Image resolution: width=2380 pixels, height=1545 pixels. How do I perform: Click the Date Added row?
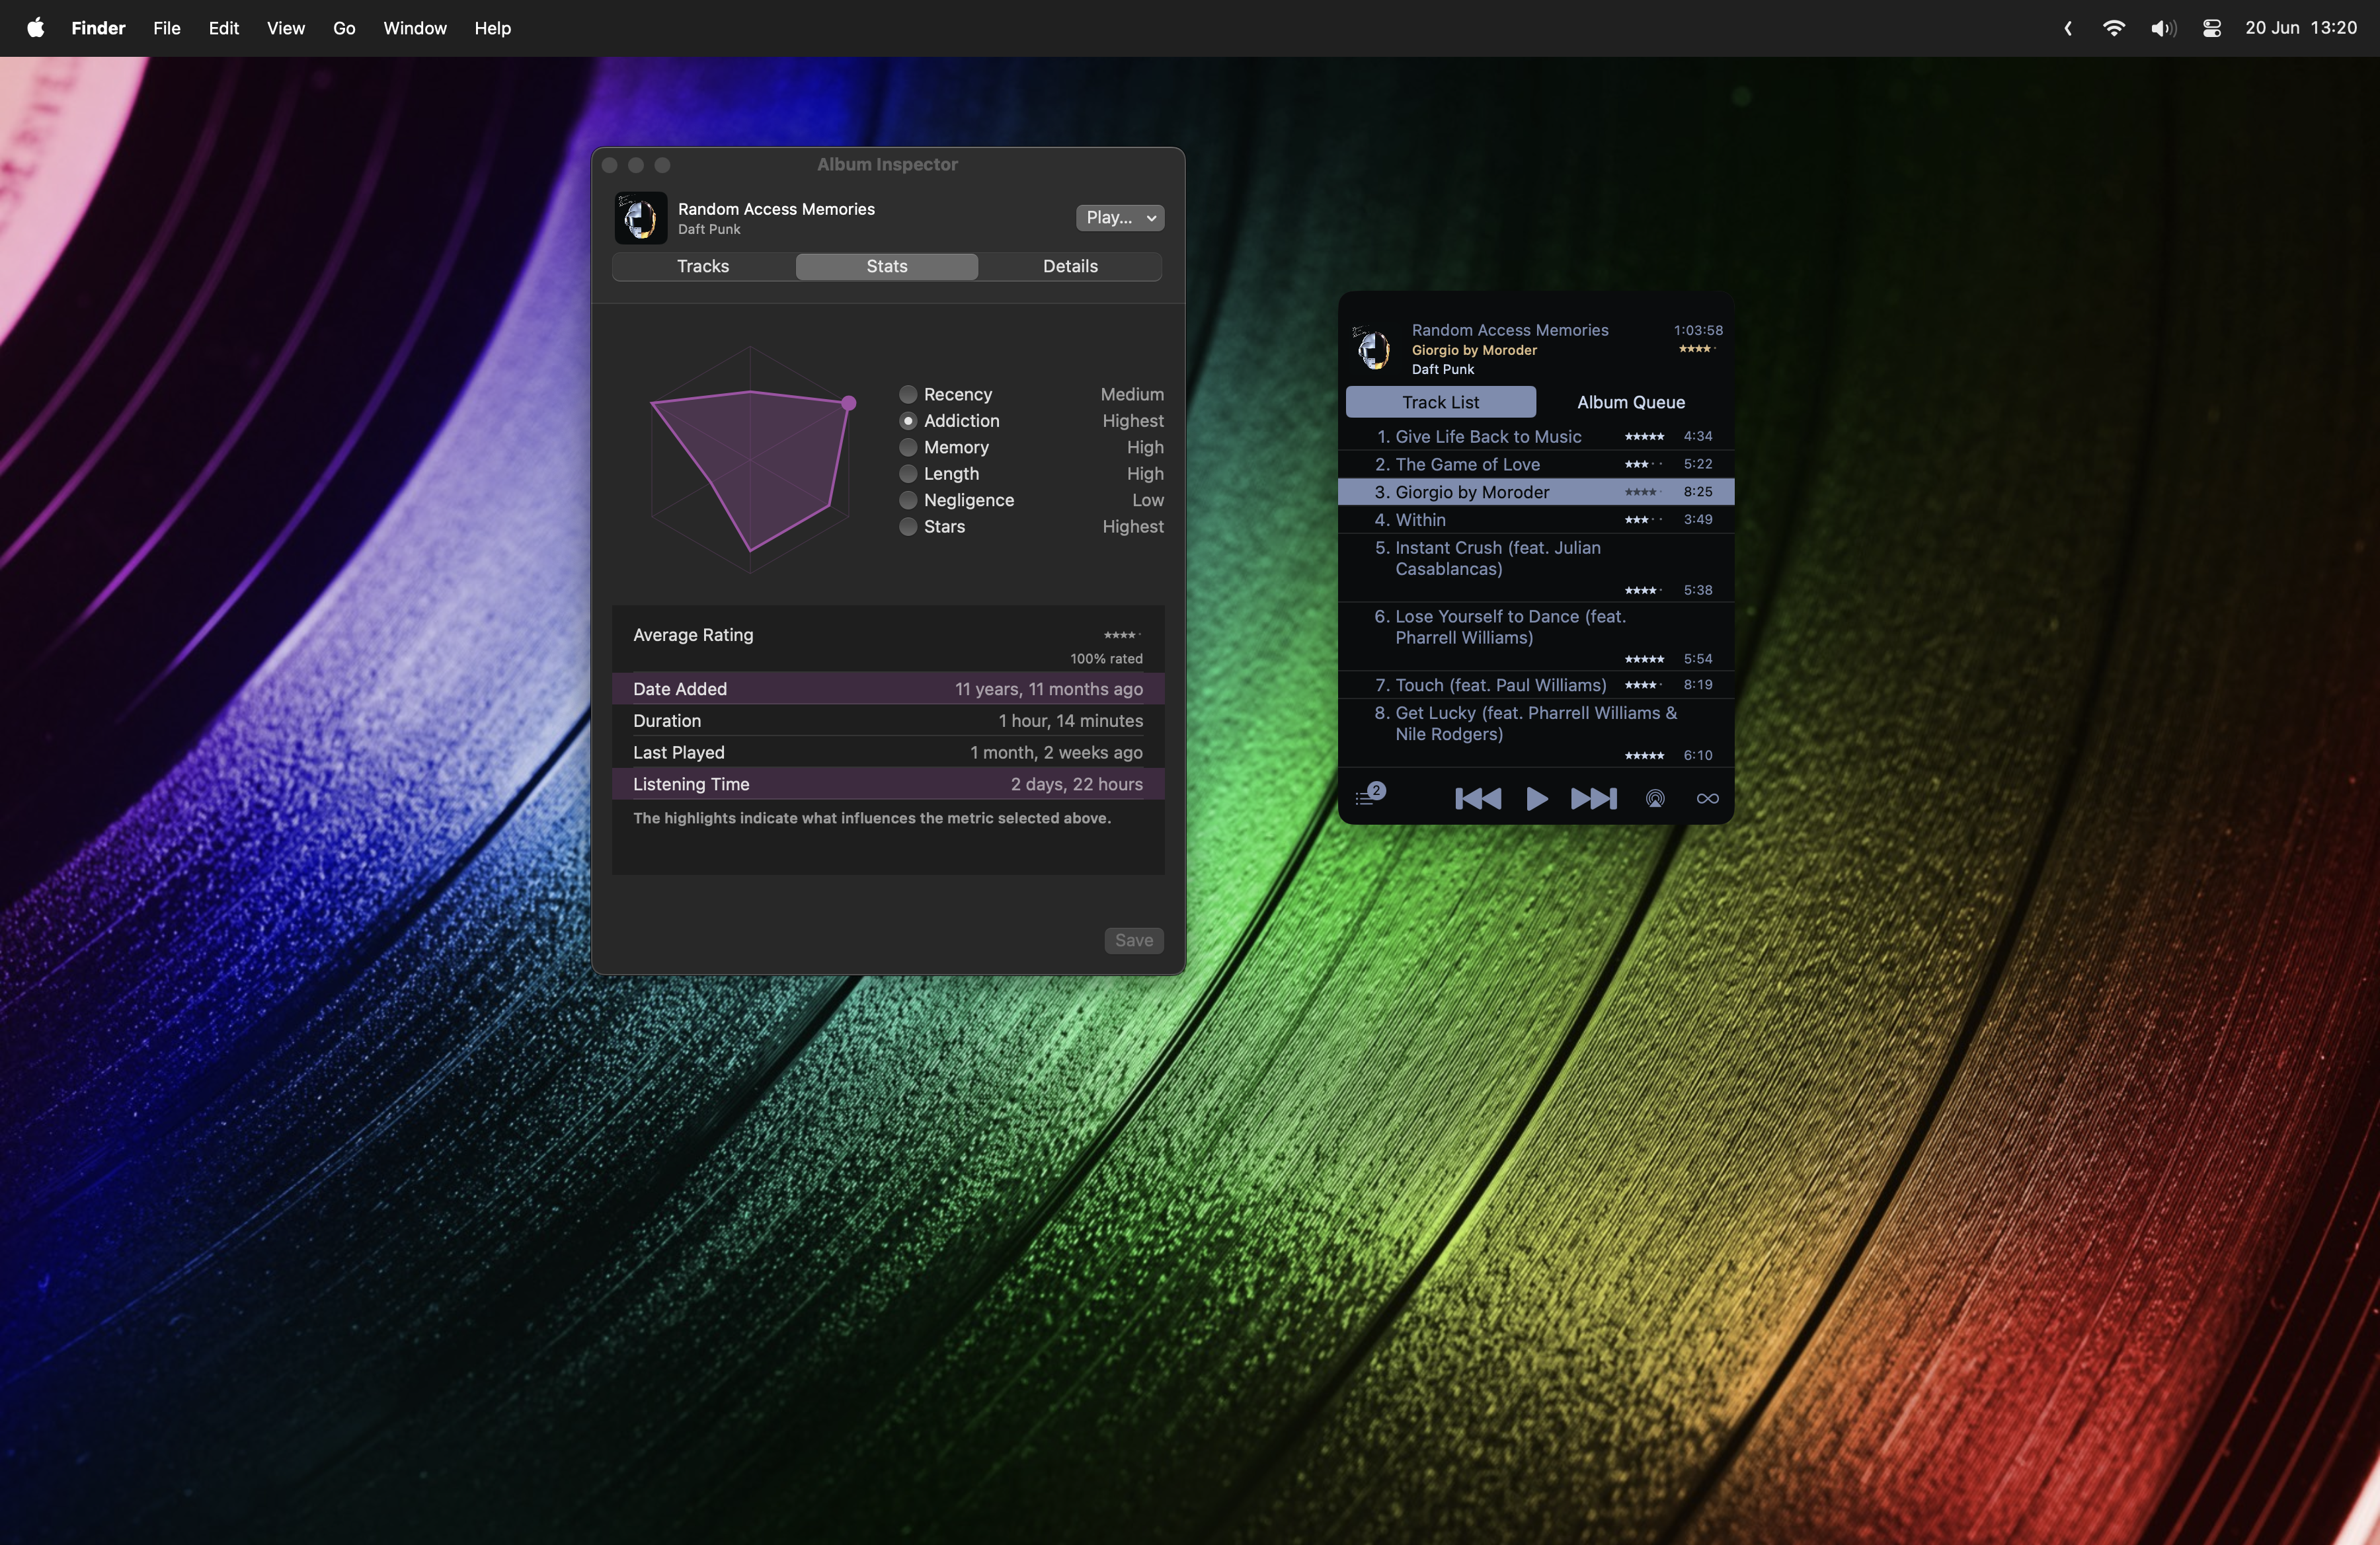[888, 689]
